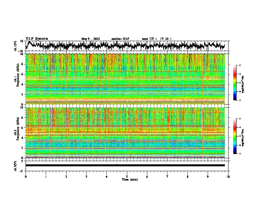Click the 'ch.1(V)' waveform axis label
The image size is (257, 198).
pyautogui.click(x=16, y=46)
